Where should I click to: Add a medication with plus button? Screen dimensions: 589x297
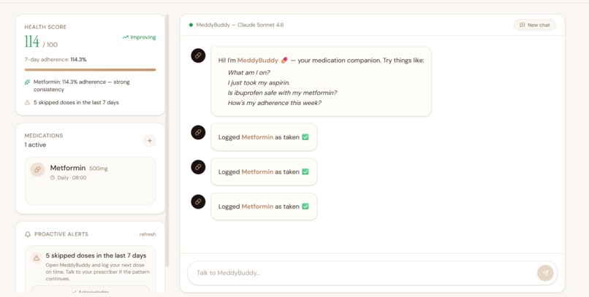coord(150,141)
